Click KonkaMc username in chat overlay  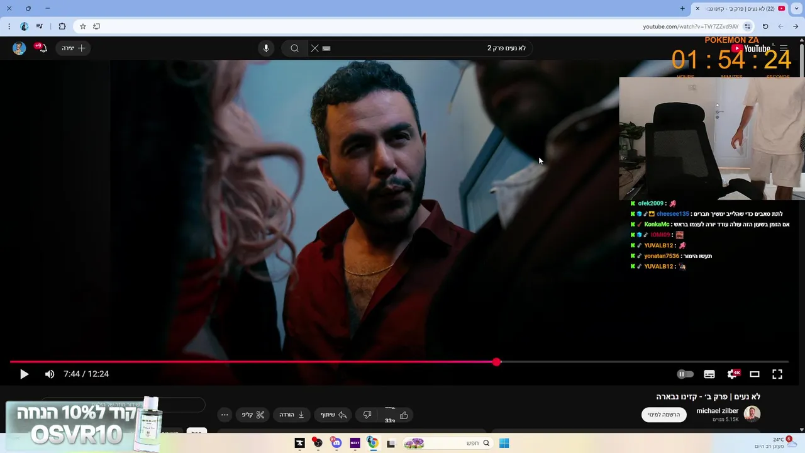tap(657, 225)
